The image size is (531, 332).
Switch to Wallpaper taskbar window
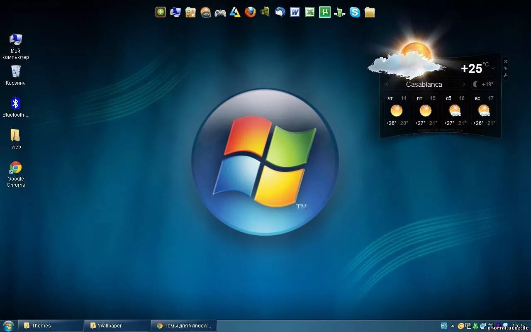pyautogui.click(x=117, y=326)
